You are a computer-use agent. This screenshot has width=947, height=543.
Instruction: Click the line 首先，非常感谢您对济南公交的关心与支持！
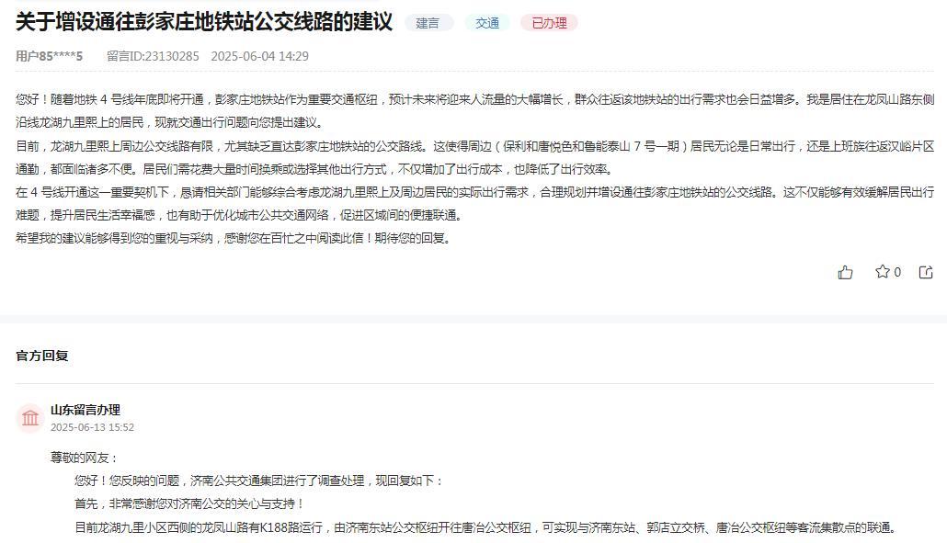(x=189, y=503)
